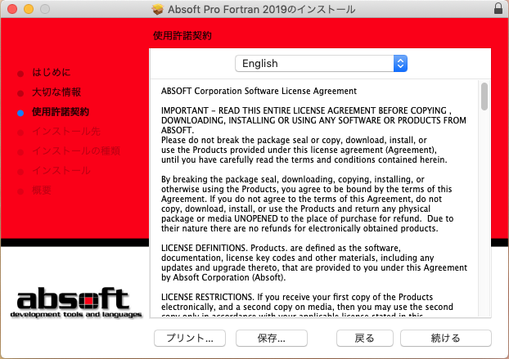Click the package icon beside window title
The height and width of the screenshot is (359, 509).
pos(157,9)
